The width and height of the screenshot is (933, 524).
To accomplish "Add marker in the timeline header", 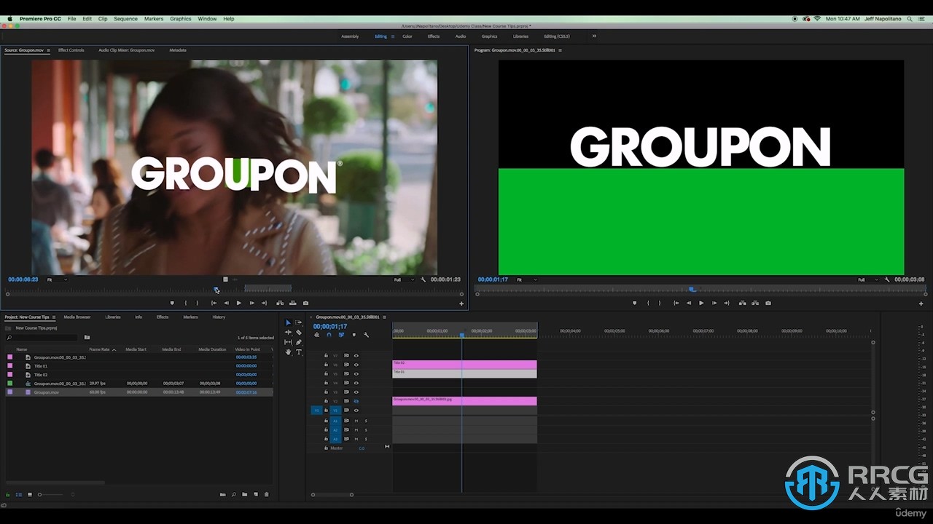I will (x=354, y=335).
